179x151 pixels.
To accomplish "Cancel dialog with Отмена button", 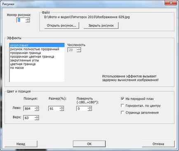I will [x=158, y=144].
